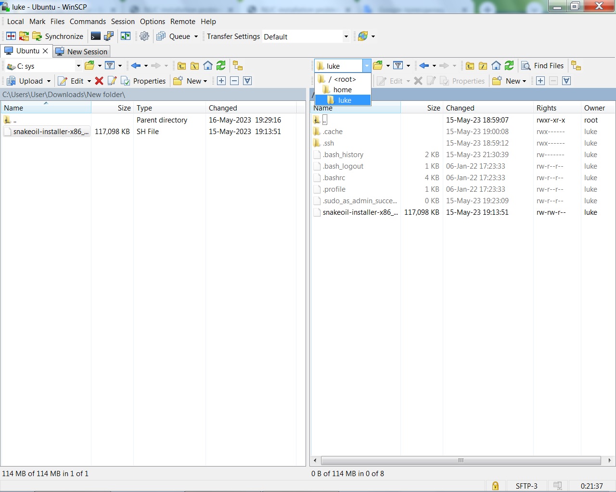616x492 pixels.
Task: Click the Queue toolbar button
Action: point(173,36)
